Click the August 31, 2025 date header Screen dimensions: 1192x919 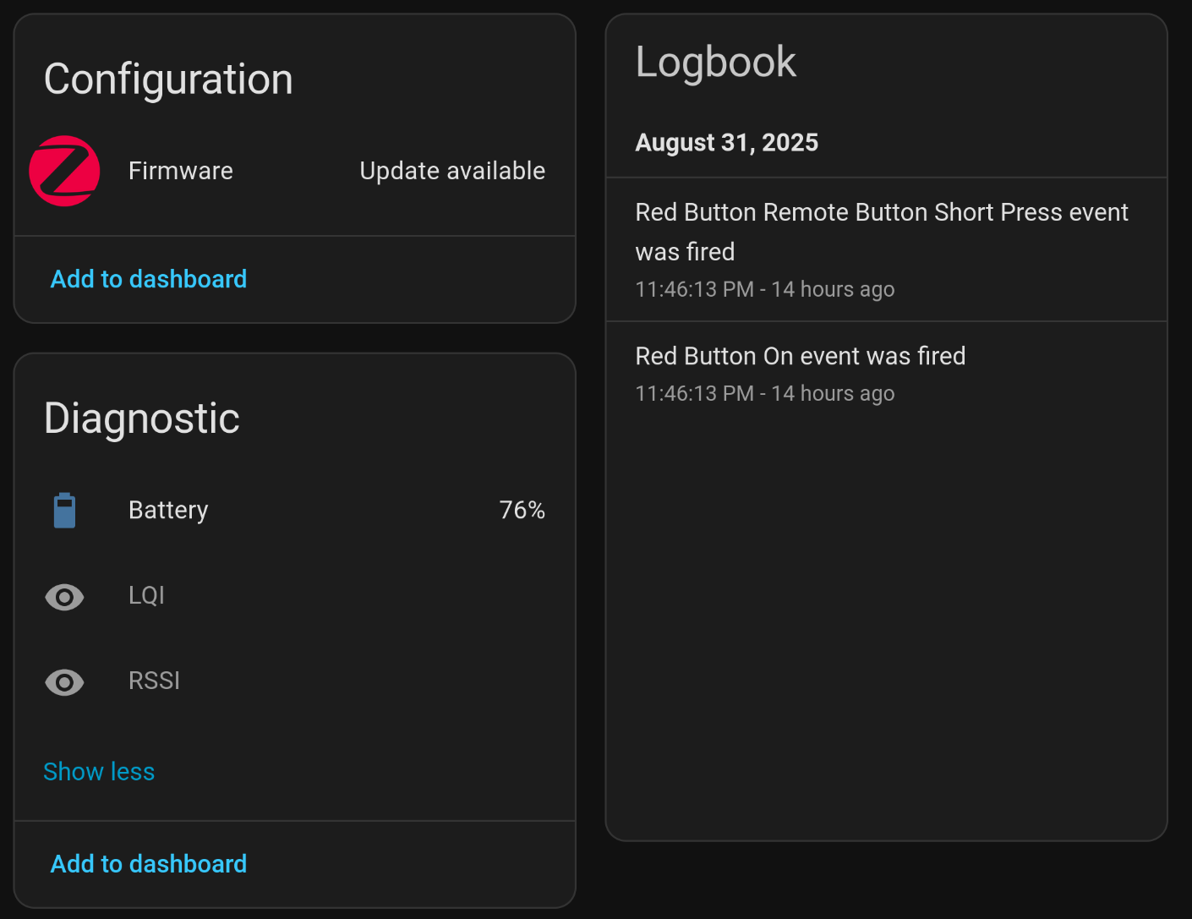[726, 142]
